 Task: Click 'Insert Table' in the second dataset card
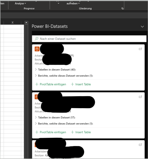coord(81,132)
